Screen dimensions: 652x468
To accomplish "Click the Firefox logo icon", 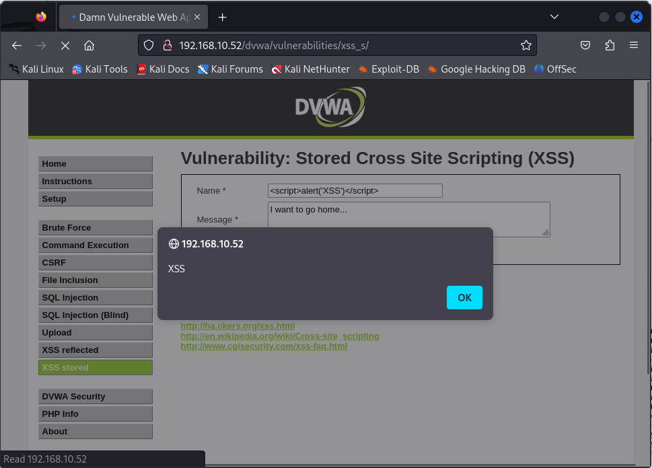I will (x=41, y=17).
